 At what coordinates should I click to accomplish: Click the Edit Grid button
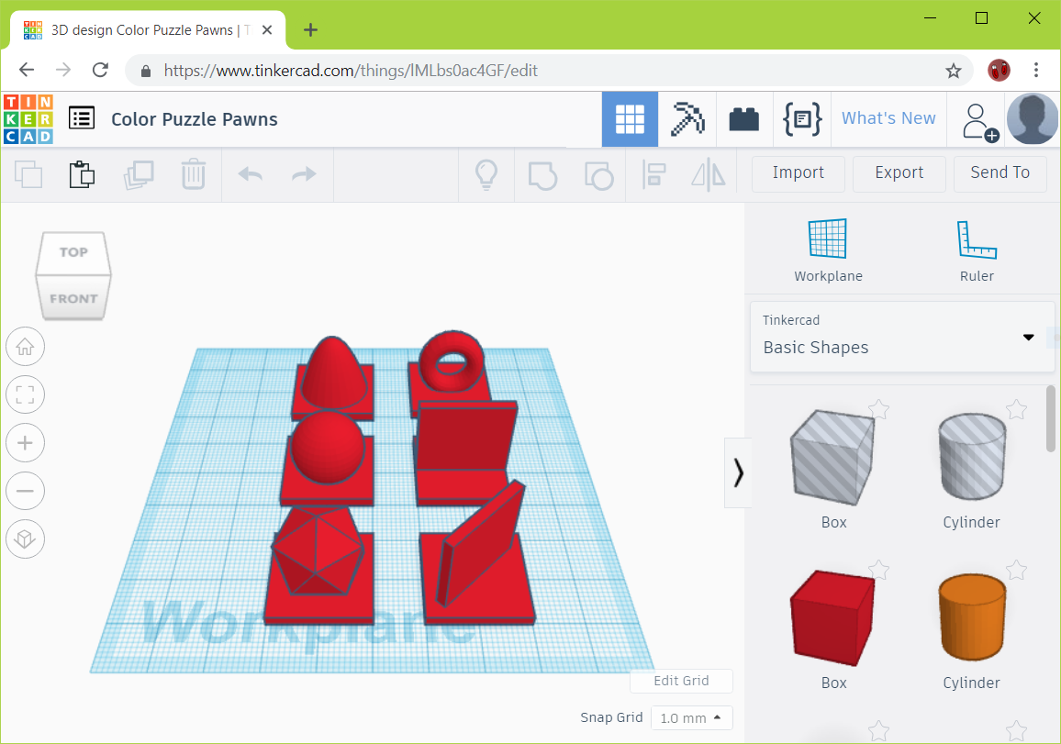pos(681,681)
